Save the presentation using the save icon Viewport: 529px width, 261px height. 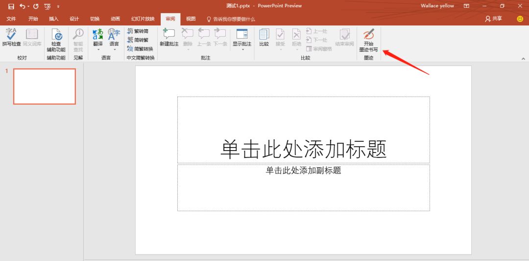(11, 6)
